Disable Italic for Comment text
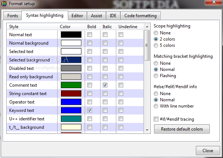The height and width of the screenshot is (158, 223). (x=105, y=85)
